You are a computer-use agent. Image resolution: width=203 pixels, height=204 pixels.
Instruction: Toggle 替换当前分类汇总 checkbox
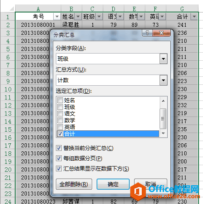click(x=59, y=148)
